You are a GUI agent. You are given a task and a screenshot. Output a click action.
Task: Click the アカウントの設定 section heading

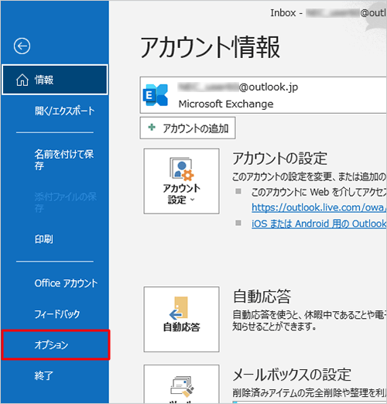click(x=280, y=159)
